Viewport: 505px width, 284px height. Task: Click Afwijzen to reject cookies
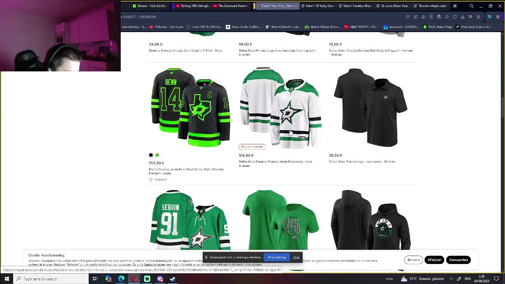click(434, 260)
